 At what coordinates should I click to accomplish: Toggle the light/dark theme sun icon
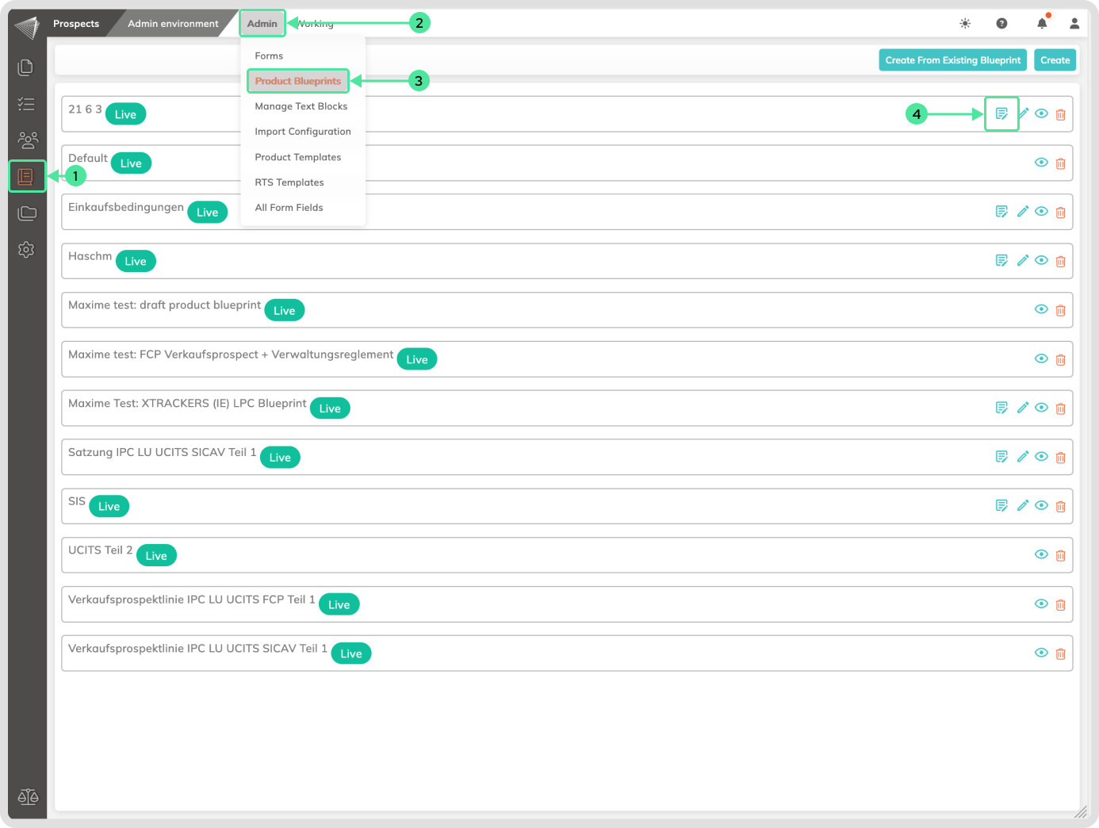coord(965,23)
